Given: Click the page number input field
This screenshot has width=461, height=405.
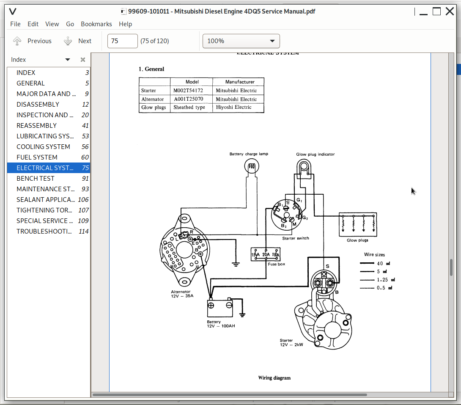Looking at the screenshot, I should click(122, 41).
